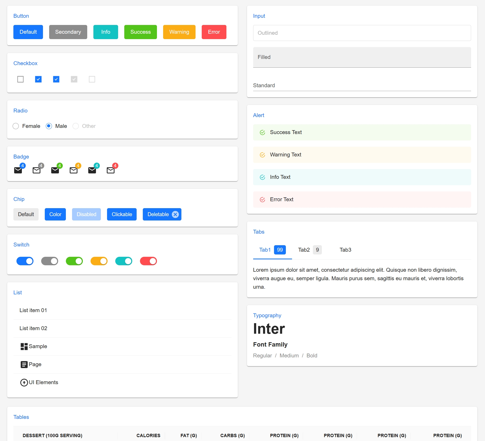Select the Female radio button
This screenshot has height=441, width=485.
click(x=16, y=126)
